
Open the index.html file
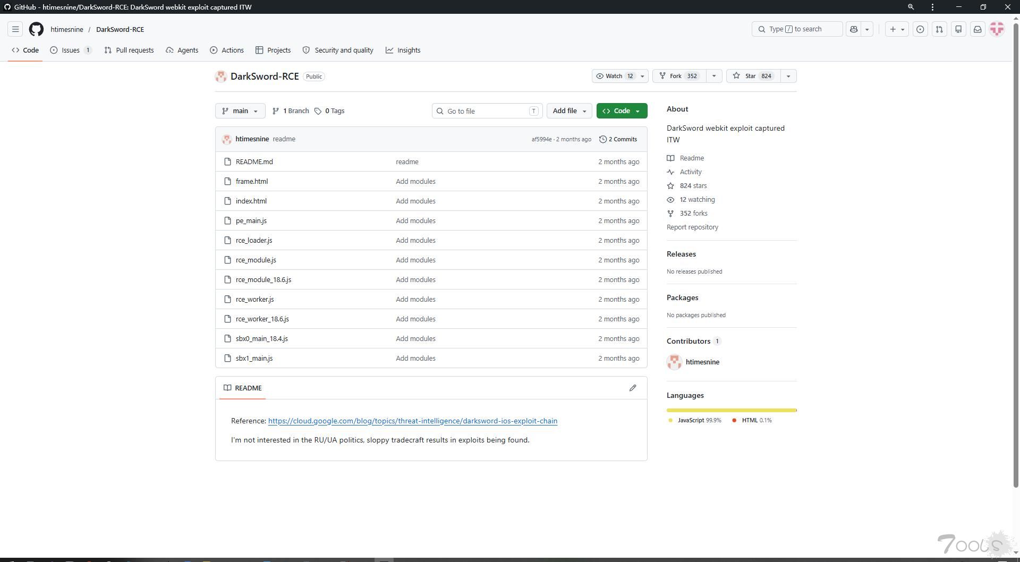pos(251,201)
